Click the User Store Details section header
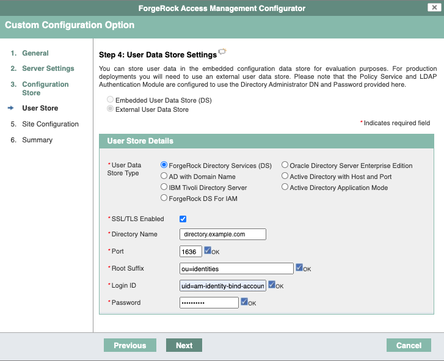This screenshot has height=361, width=444. coord(266,141)
